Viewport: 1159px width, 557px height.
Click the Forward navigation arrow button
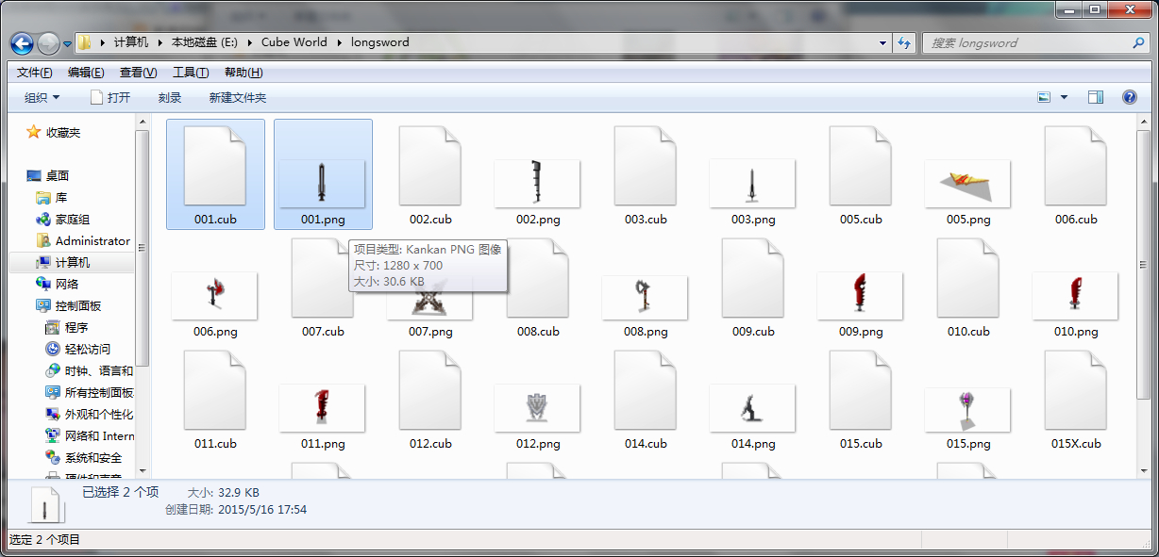pyautogui.click(x=48, y=42)
